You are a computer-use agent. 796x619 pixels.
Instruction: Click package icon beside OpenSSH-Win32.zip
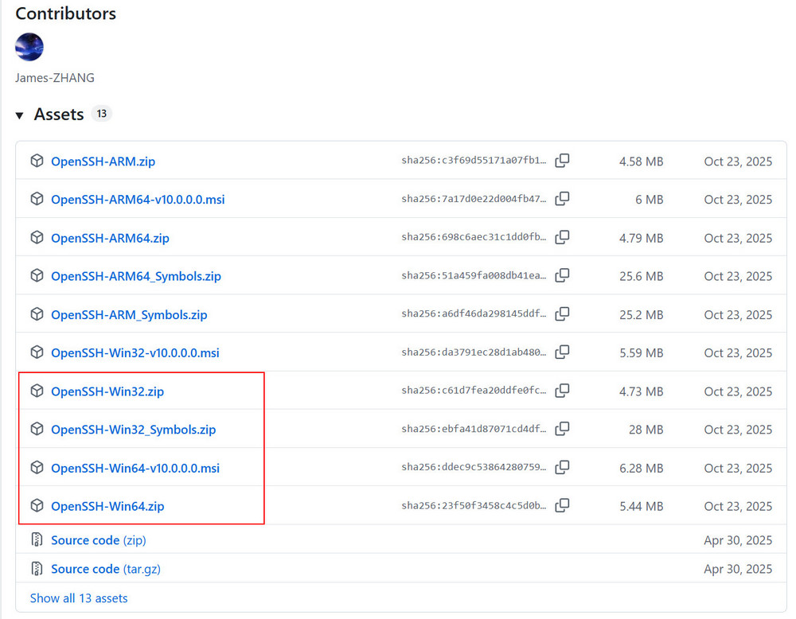pyautogui.click(x=37, y=390)
